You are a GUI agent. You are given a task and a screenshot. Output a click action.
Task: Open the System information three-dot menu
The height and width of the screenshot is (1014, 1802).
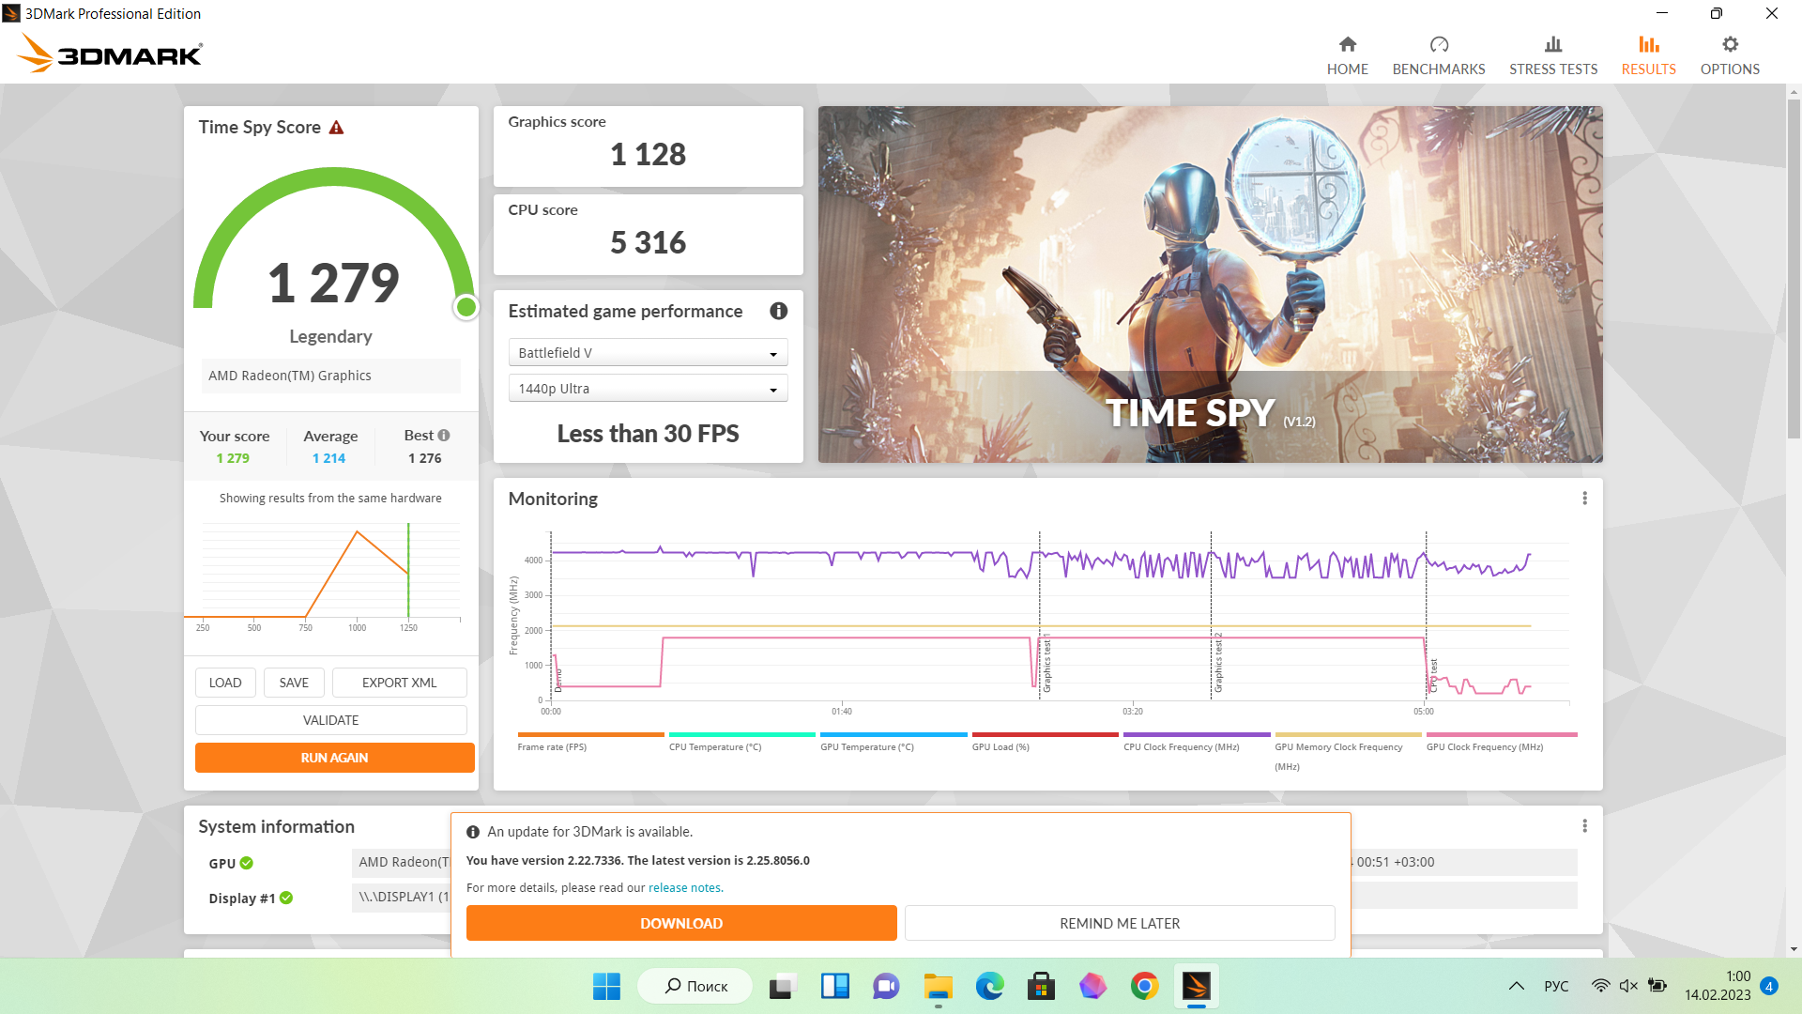pyautogui.click(x=1584, y=826)
